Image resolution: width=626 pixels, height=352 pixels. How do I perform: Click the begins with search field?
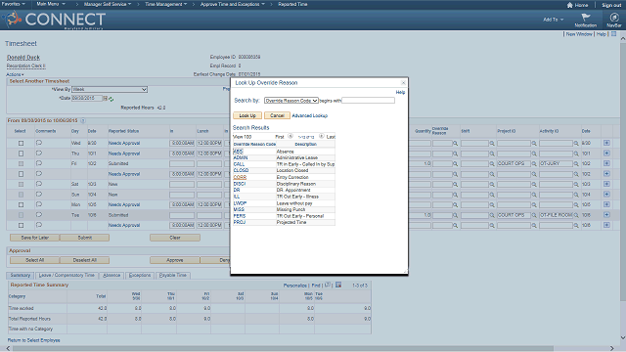pos(368,101)
